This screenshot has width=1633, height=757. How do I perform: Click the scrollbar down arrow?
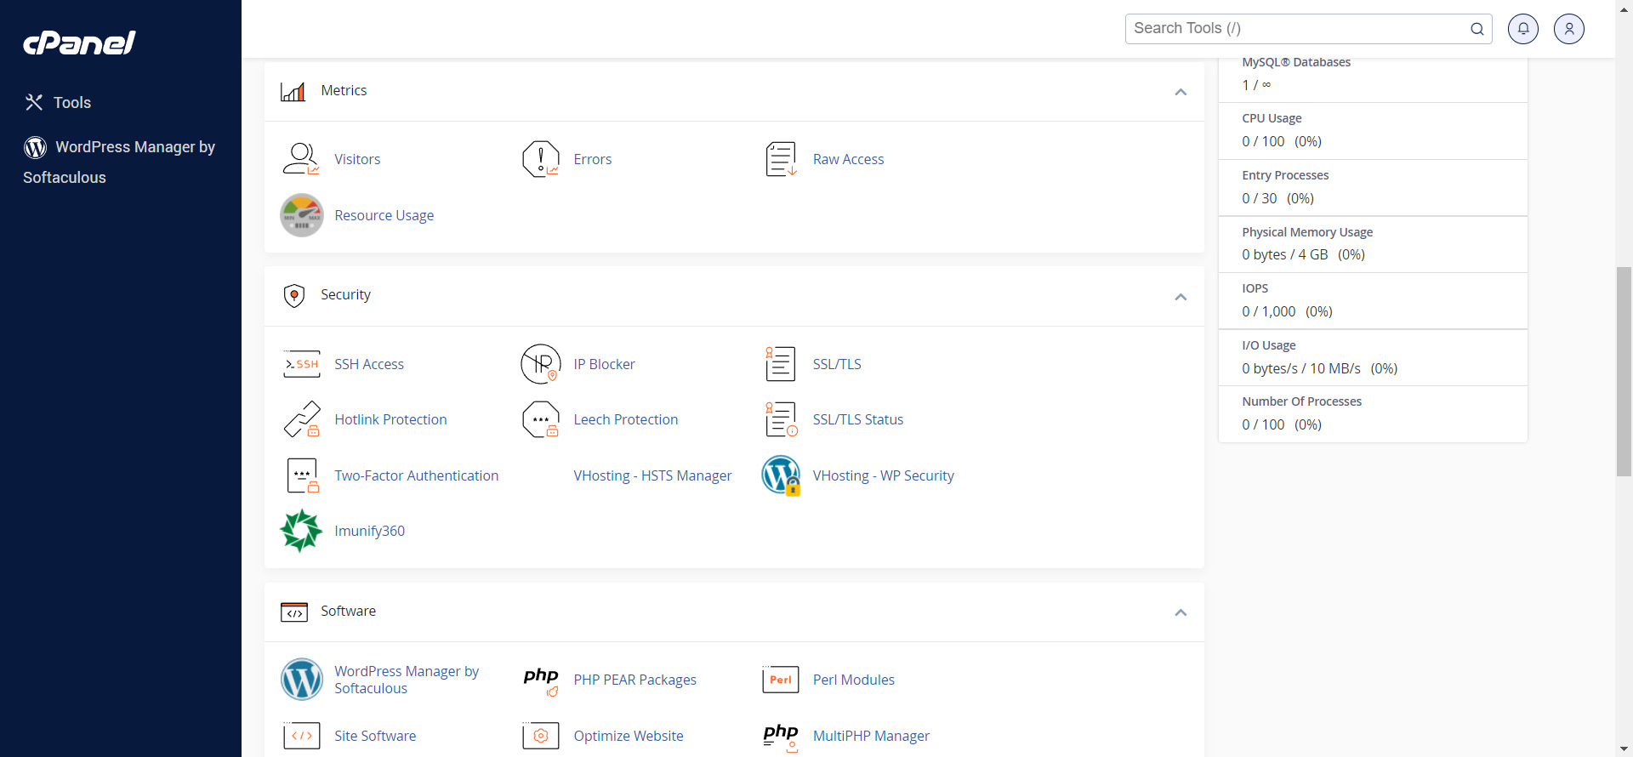coord(1624,748)
